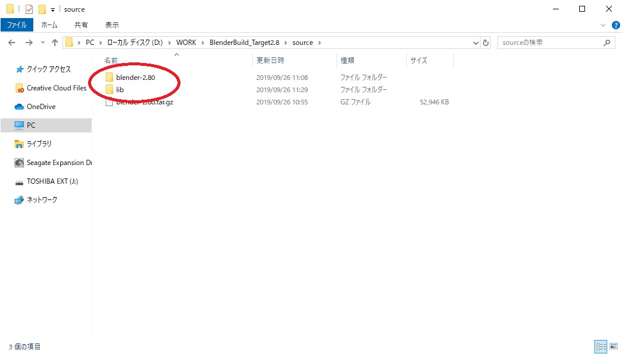Open OneDrive in navigation pane

pyautogui.click(x=41, y=106)
